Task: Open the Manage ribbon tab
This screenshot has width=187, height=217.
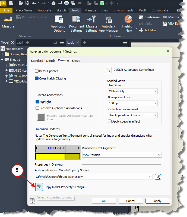Action: tap(90, 10)
